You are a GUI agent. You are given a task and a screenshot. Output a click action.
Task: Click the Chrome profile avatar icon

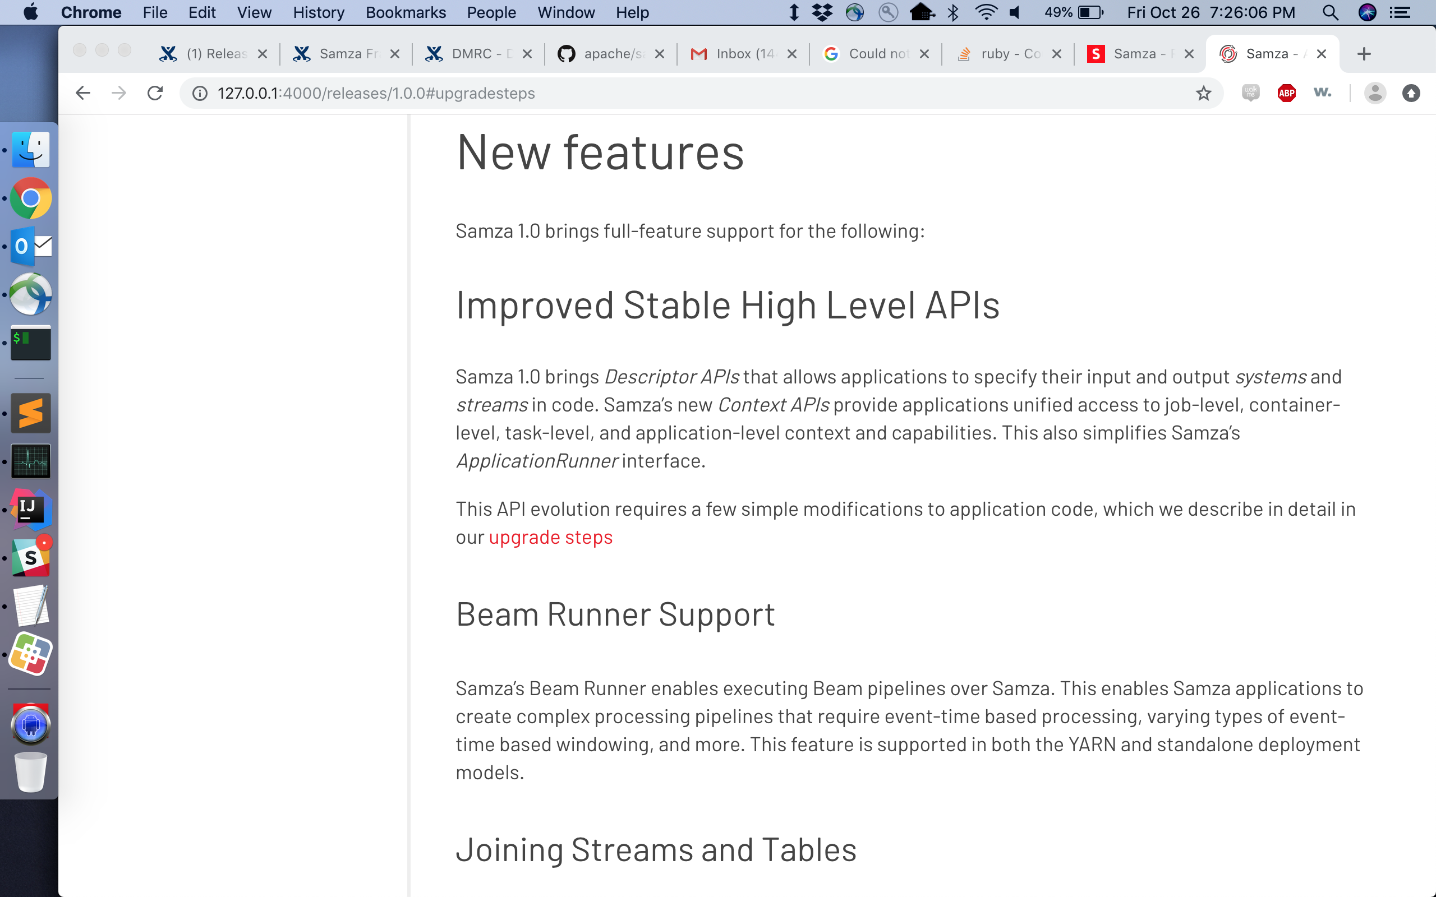(1374, 93)
